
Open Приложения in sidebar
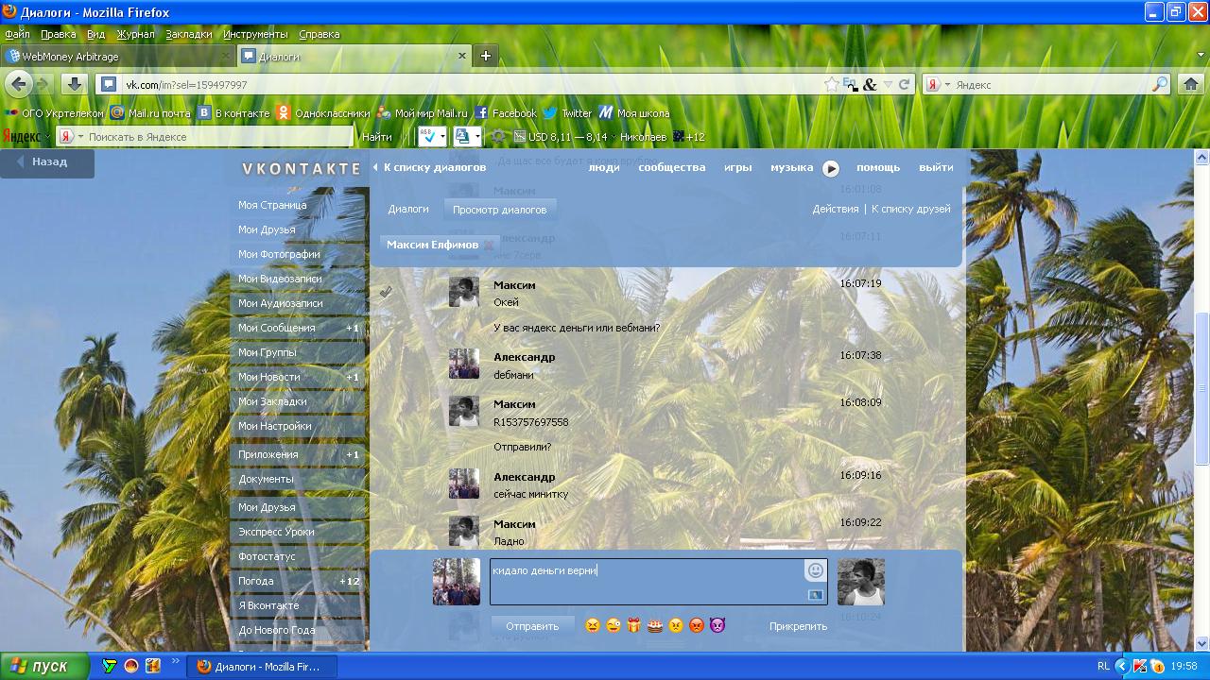click(x=297, y=454)
